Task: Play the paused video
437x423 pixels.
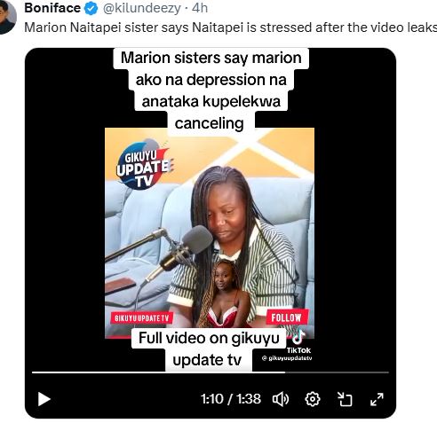Action: coord(44,399)
